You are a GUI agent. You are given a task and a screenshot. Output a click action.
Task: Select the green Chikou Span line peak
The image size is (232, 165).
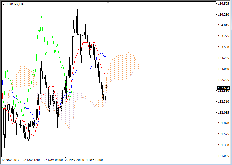pos(41,16)
